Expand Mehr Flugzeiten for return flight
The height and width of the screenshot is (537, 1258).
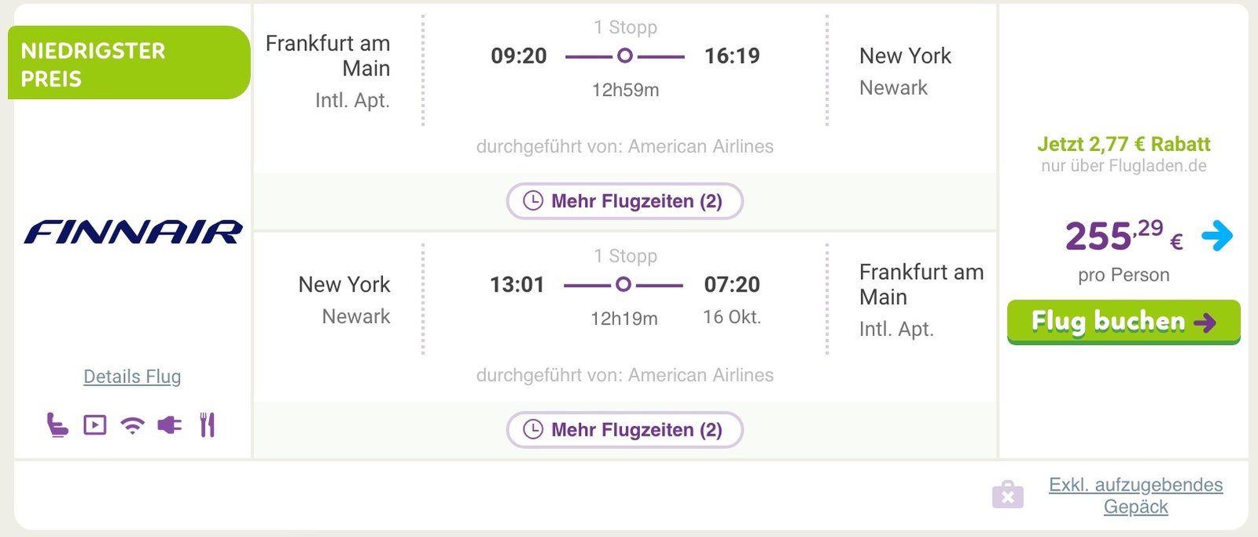click(x=625, y=430)
